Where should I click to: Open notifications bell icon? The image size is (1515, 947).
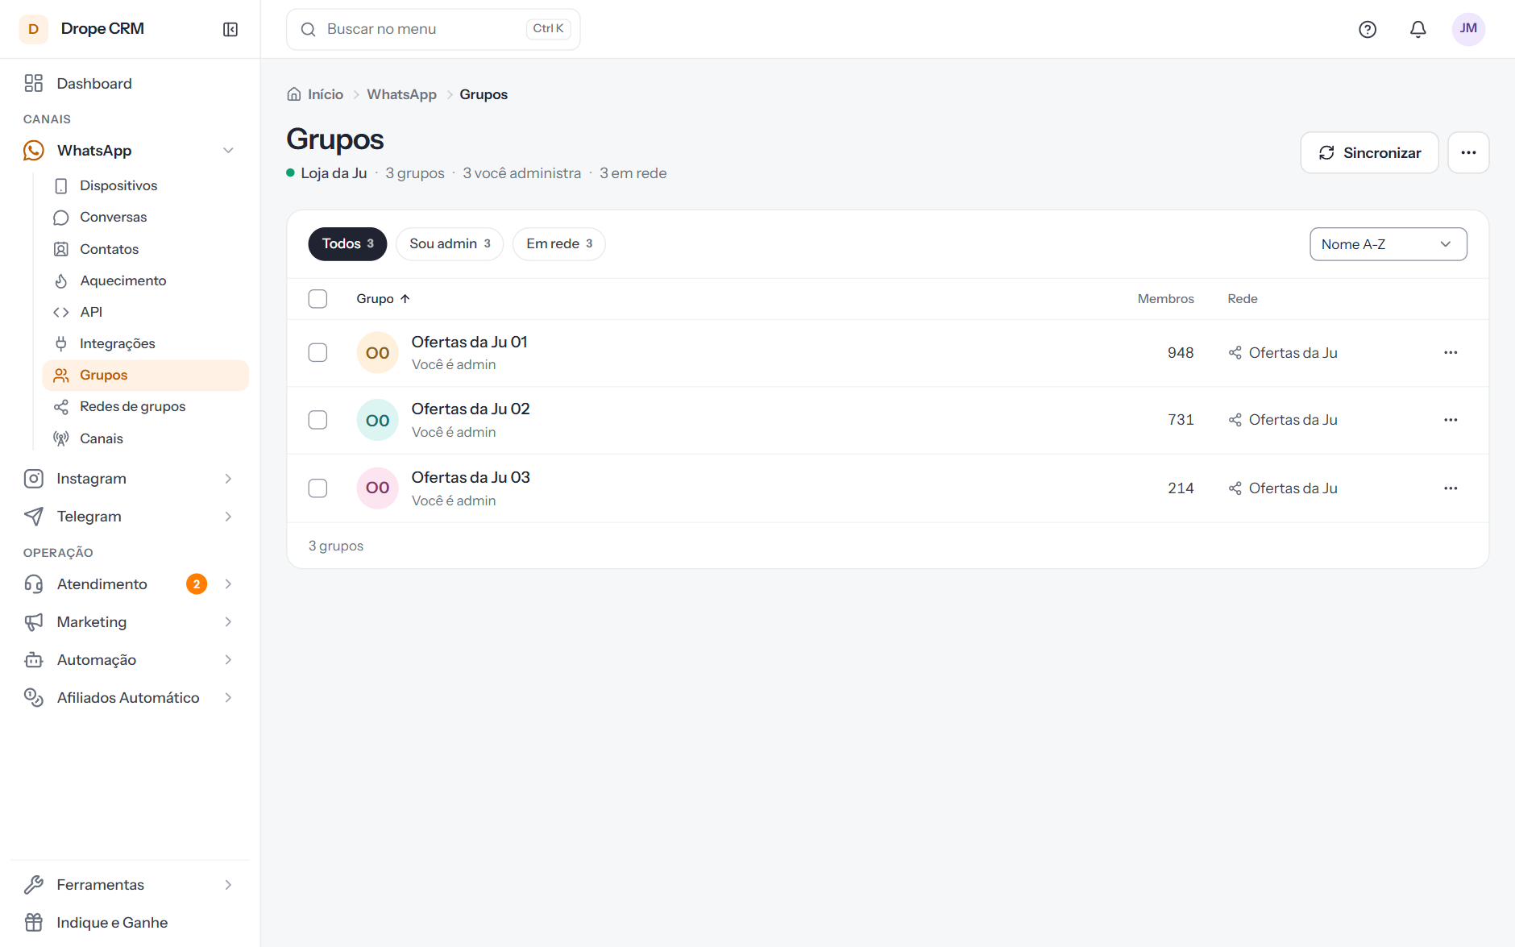[x=1418, y=30]
